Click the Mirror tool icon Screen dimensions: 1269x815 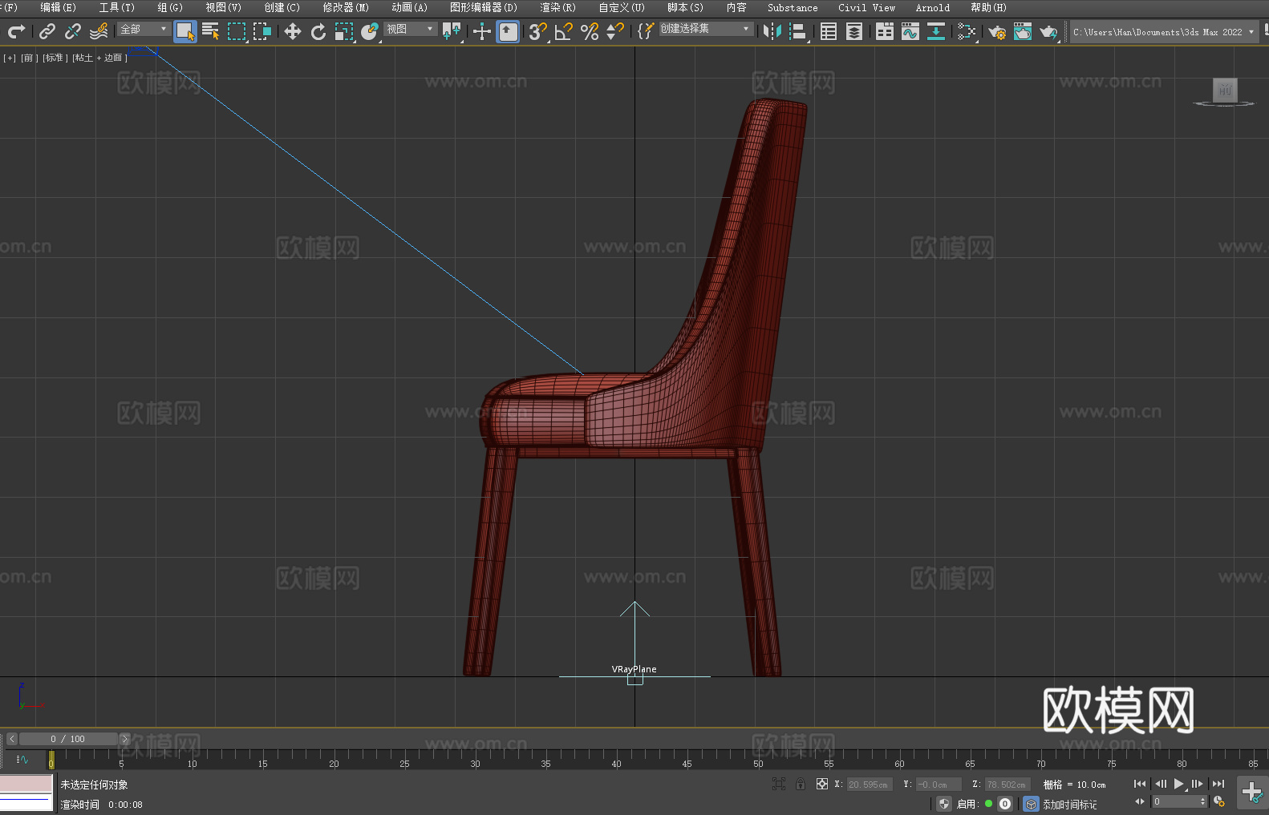click(x=772, y=31)
